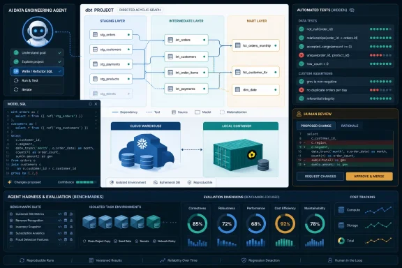Click the Request Changes button
This screenshot has width=402, height=268.
coord(320,177)
